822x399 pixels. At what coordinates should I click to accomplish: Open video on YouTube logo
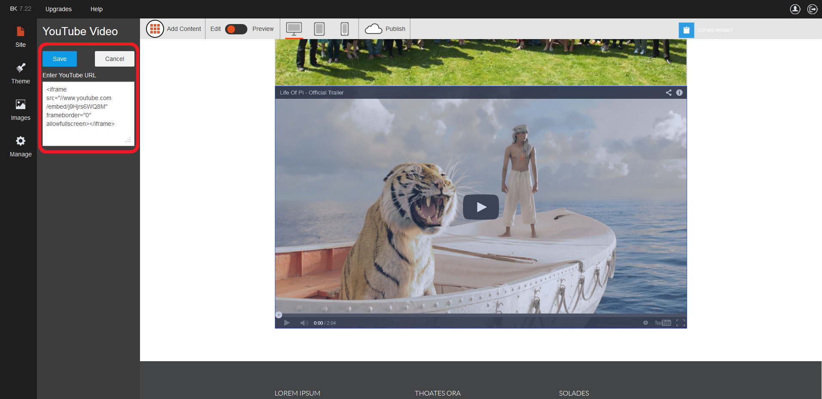point(663,323)
